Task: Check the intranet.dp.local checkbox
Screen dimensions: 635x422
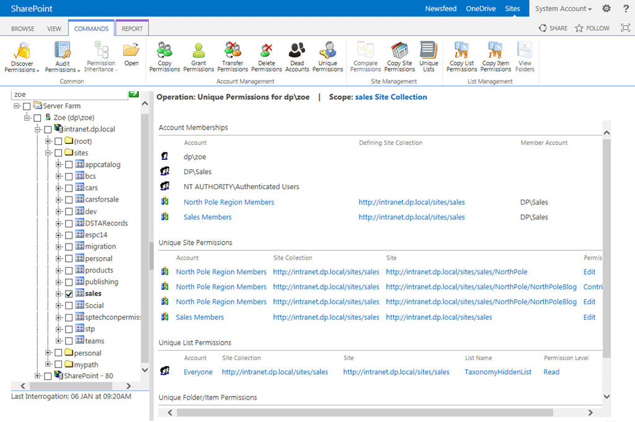Action: pos(48,130)
